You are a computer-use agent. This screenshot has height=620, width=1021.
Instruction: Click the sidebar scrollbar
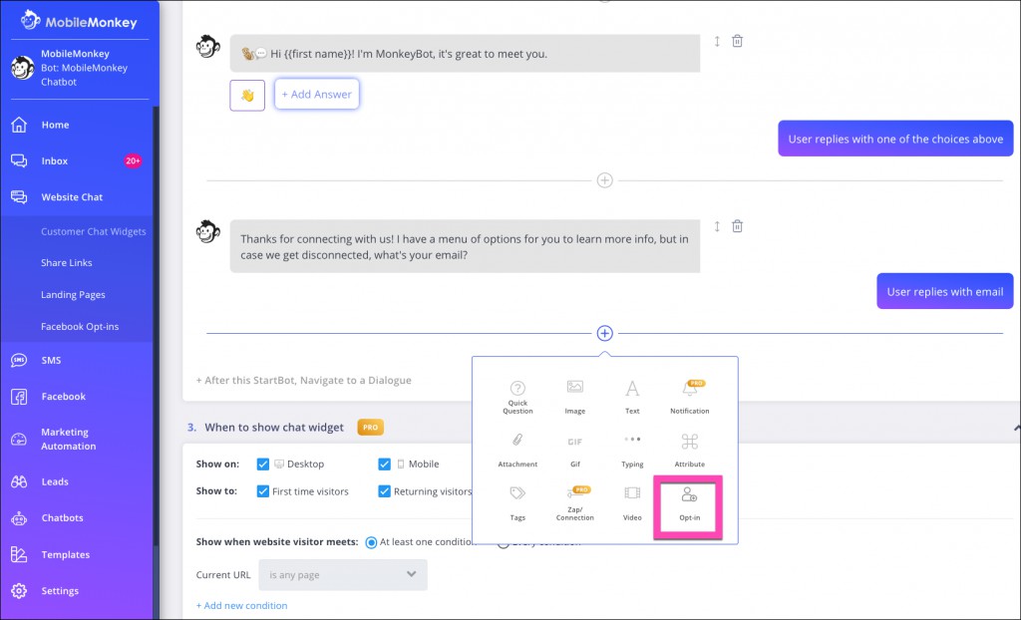[156, 326]
